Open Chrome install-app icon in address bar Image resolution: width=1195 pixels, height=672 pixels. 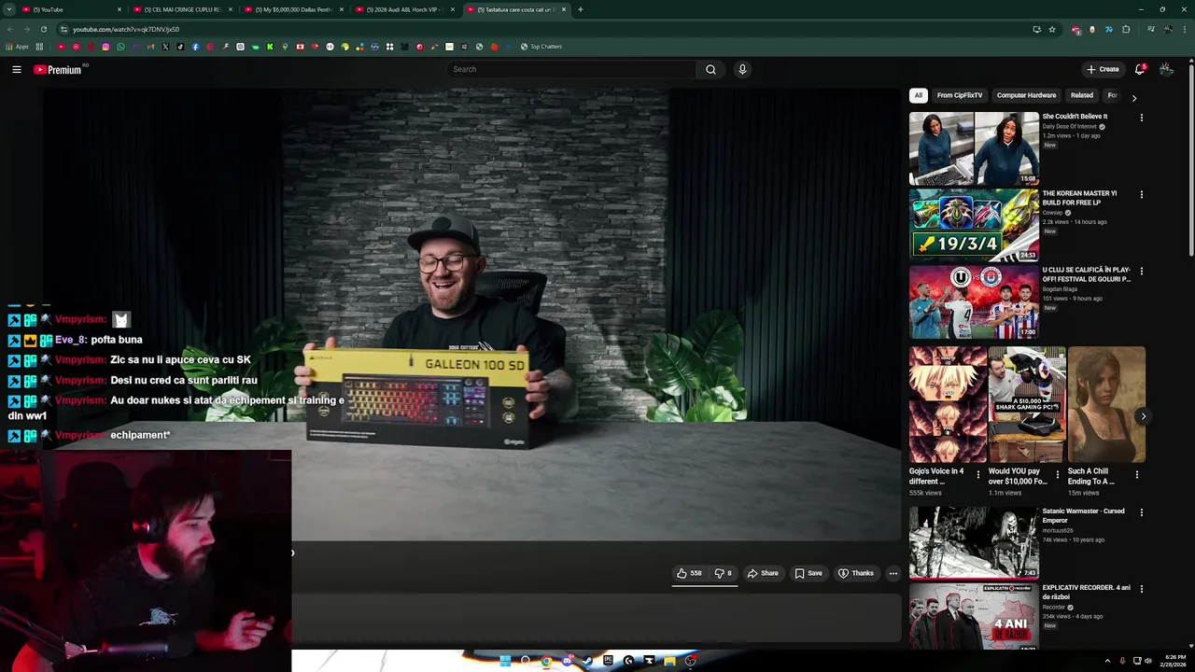point(1036,29)
